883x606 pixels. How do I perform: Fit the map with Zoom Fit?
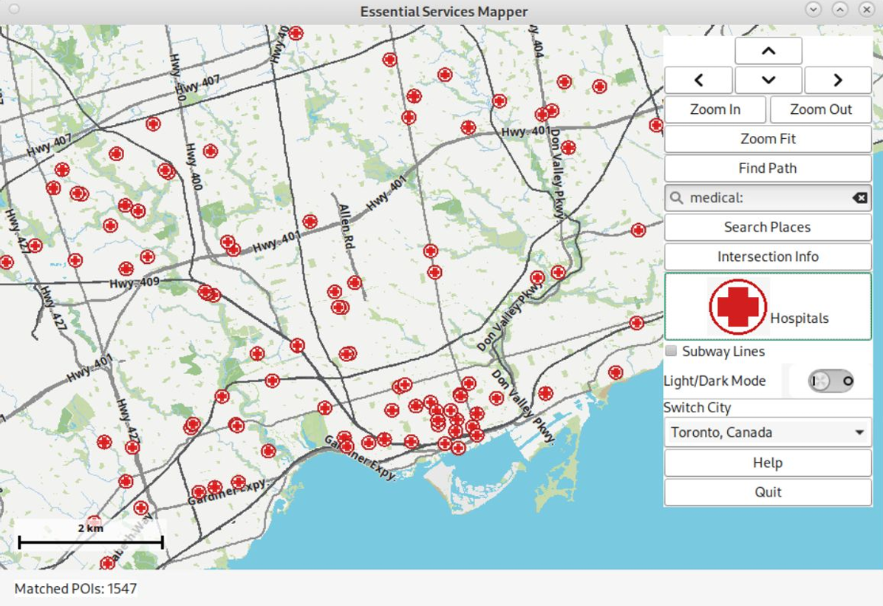coord(768,138)
